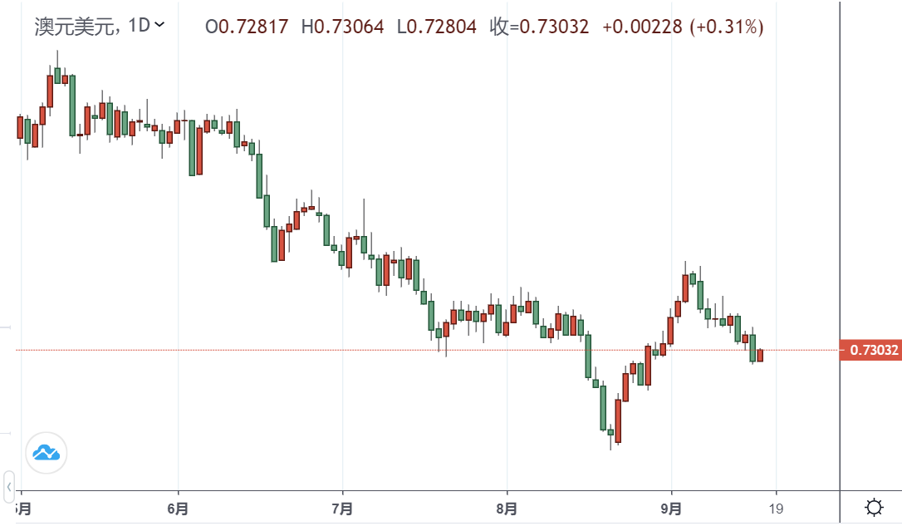The width and height of the screenshot is (902, 531).
Task: Click the last red candle on the chart
Action: point(759,356)
